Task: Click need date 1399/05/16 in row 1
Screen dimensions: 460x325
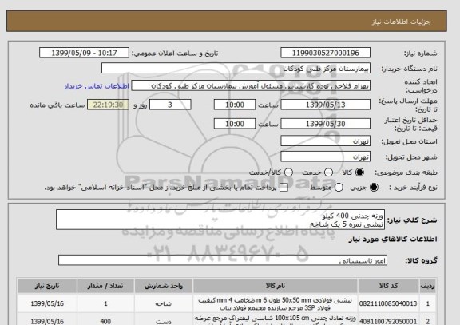Action: coord(47,303)
